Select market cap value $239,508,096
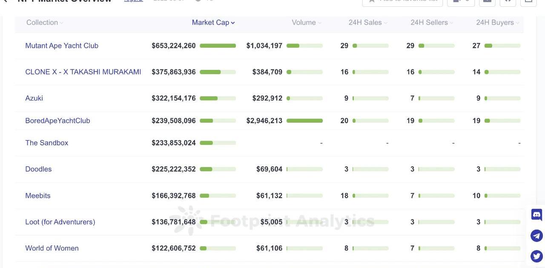This screenshot has width=545, height=268. pyautogui.click(x=174, y=121)
